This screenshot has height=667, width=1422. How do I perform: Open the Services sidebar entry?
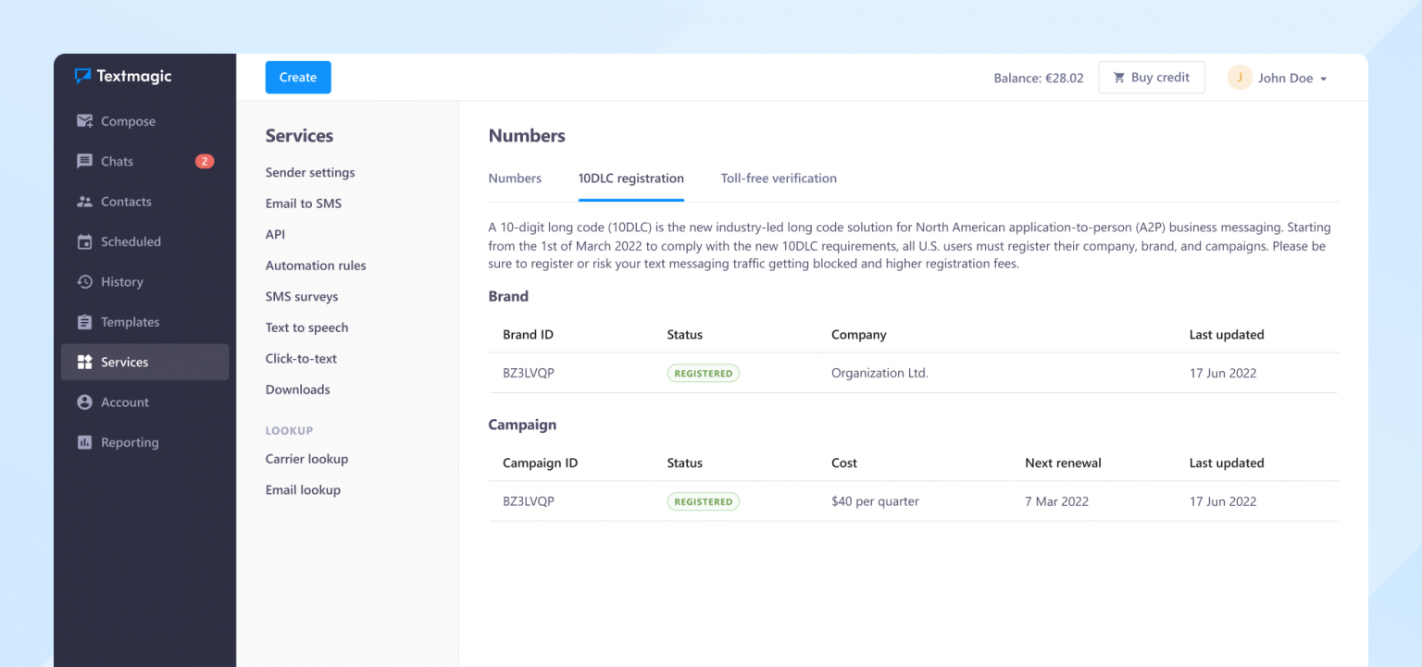125,362
